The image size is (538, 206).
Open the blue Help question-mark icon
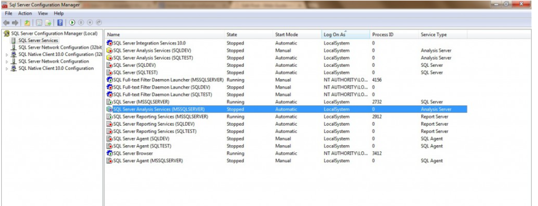(x=60, y=23)
